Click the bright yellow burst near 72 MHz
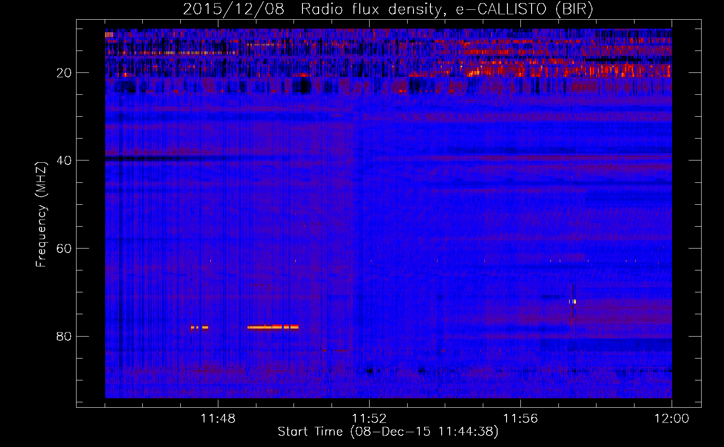The width and height of the screenshot is (724, 447). point(573,302)
